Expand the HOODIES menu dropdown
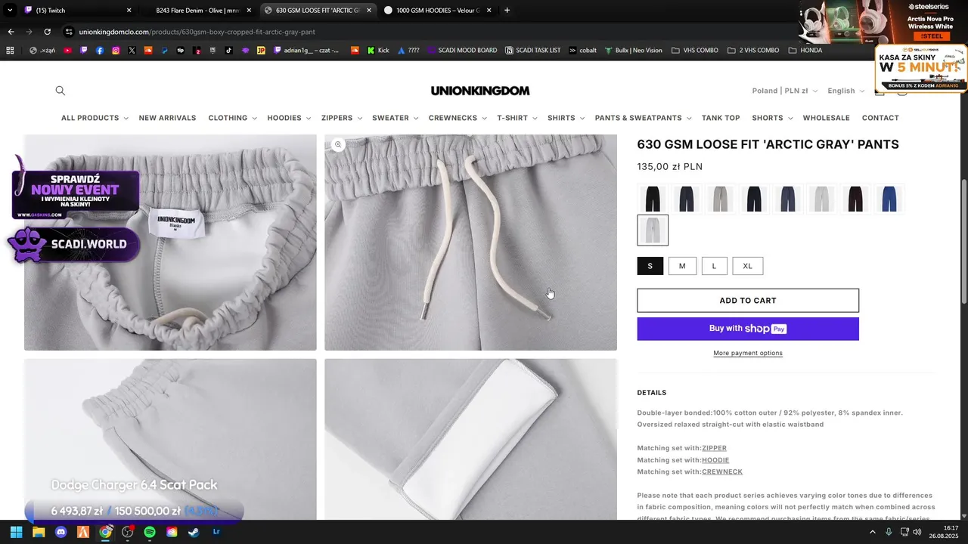The width and height of the screenshot is (968, 544). (289, 118)
